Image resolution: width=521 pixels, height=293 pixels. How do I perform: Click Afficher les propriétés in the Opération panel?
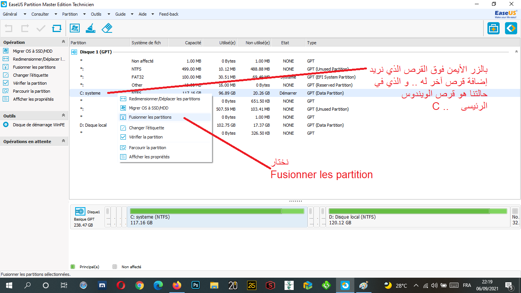[28, 99]
